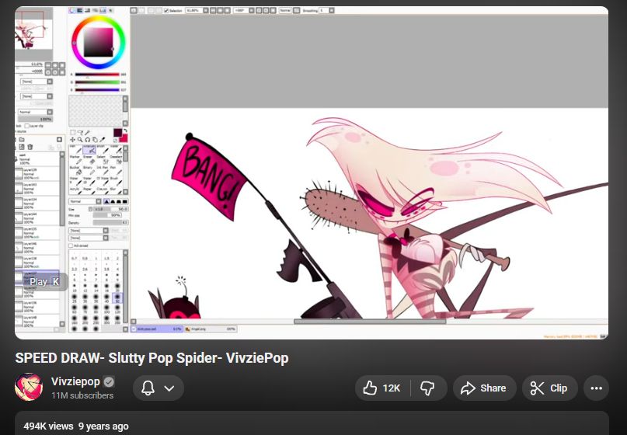This screenshot has height=435, width=627.
Task: Click '11M subscribers' text
Action: [x=82, y=395]
